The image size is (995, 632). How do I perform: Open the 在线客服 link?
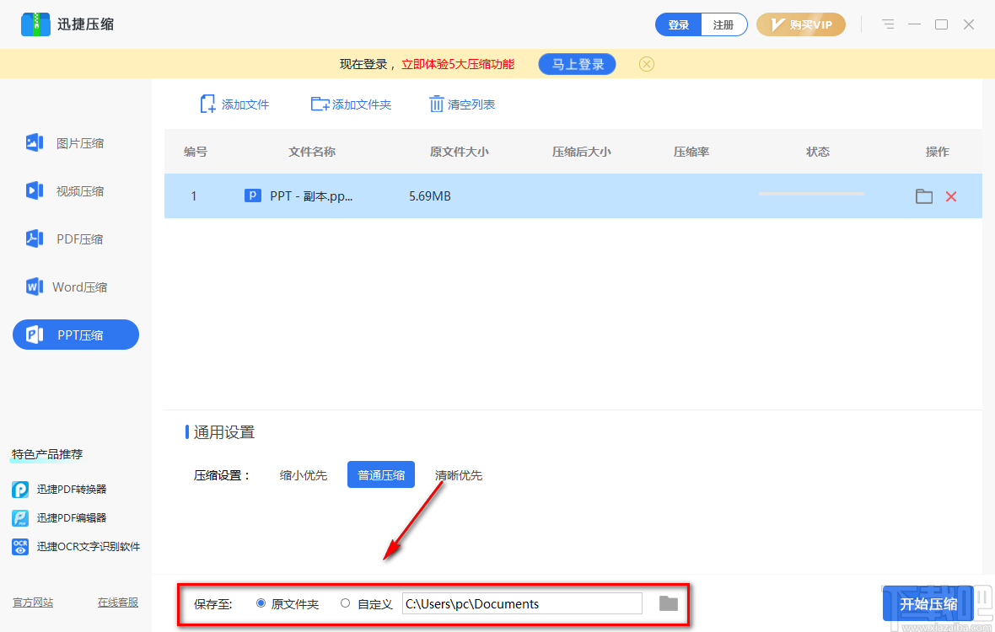(118, 603)
